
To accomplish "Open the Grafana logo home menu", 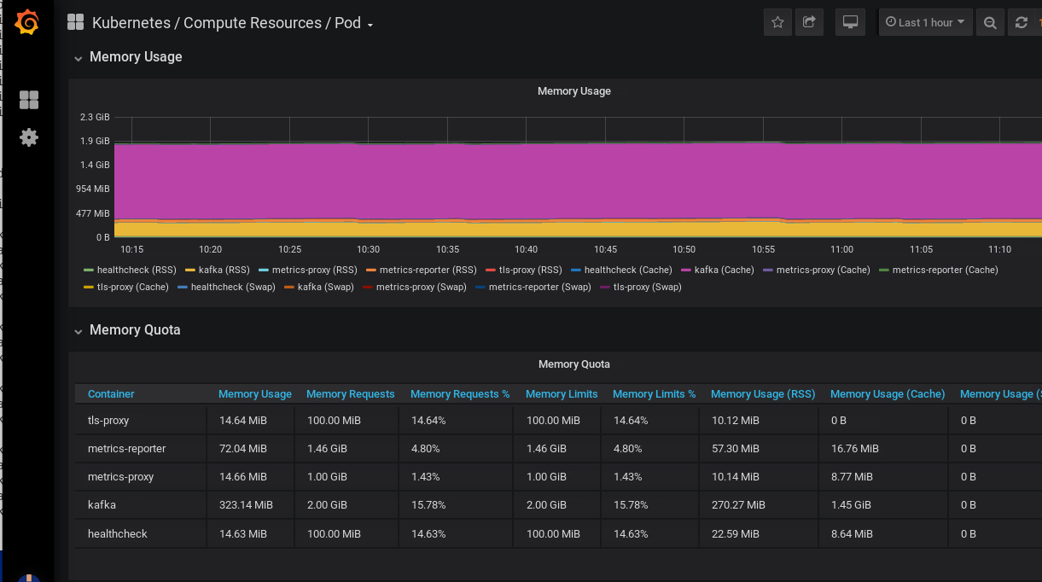I will (x=27, y=22).
